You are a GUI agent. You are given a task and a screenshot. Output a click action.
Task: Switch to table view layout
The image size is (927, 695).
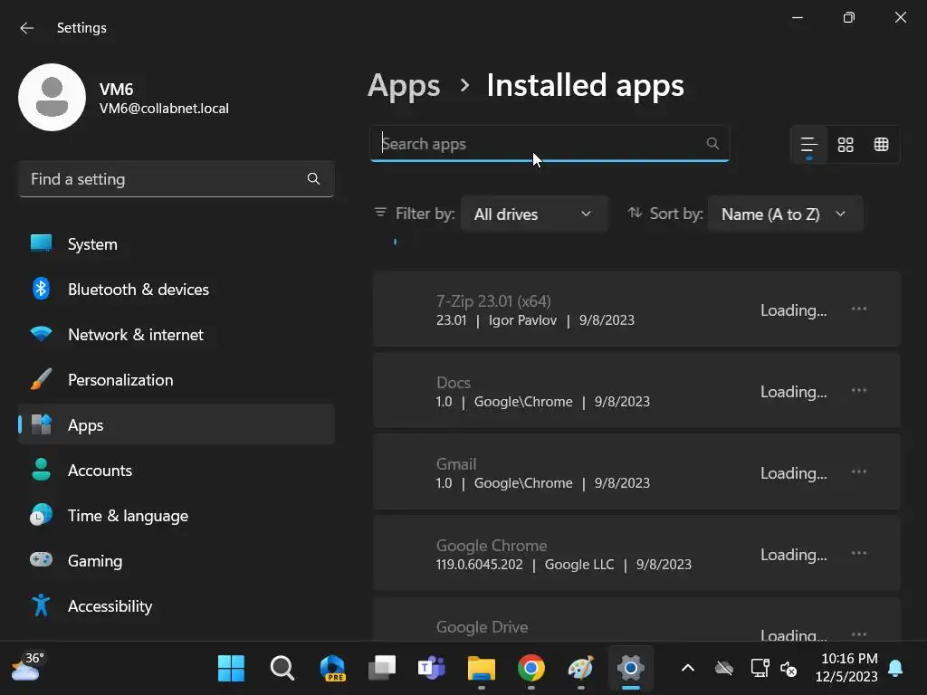pyautogui.click(x=881, y=144)
